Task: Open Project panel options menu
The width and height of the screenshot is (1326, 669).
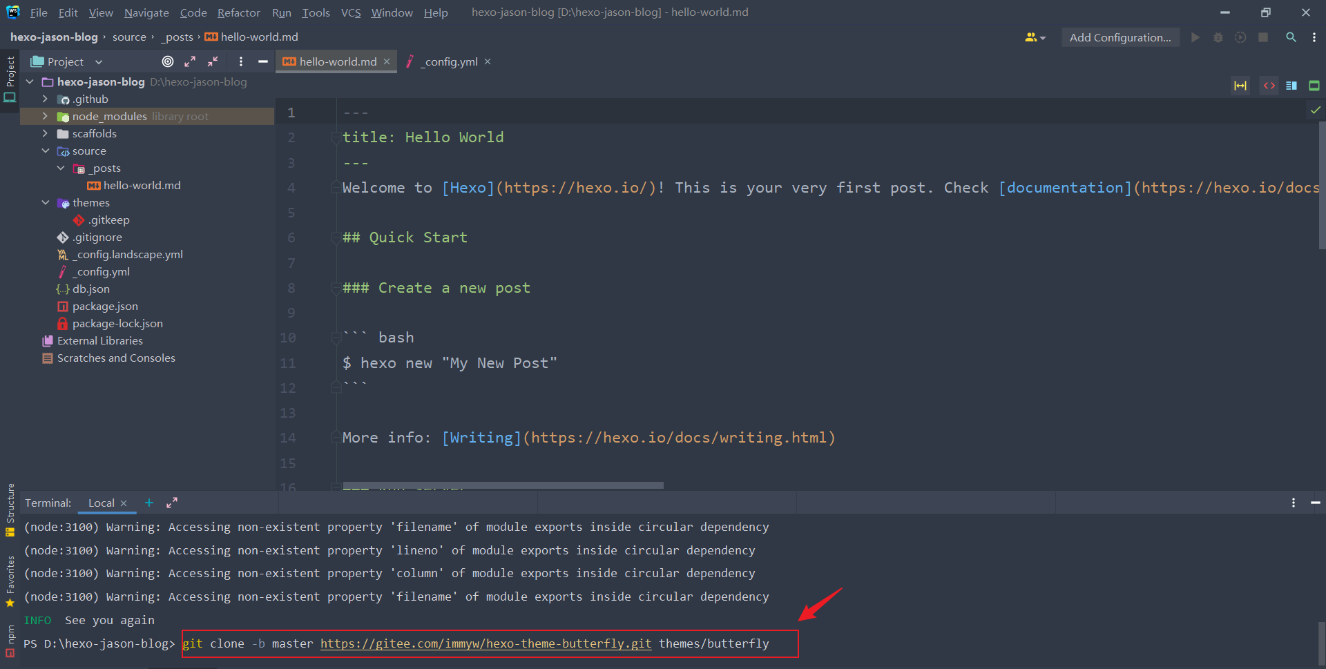Action: [240, 61]
